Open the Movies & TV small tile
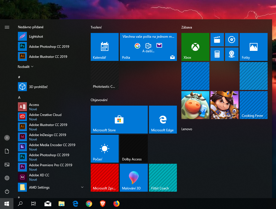This screenshot has height=209, width=276. (217, 39)
